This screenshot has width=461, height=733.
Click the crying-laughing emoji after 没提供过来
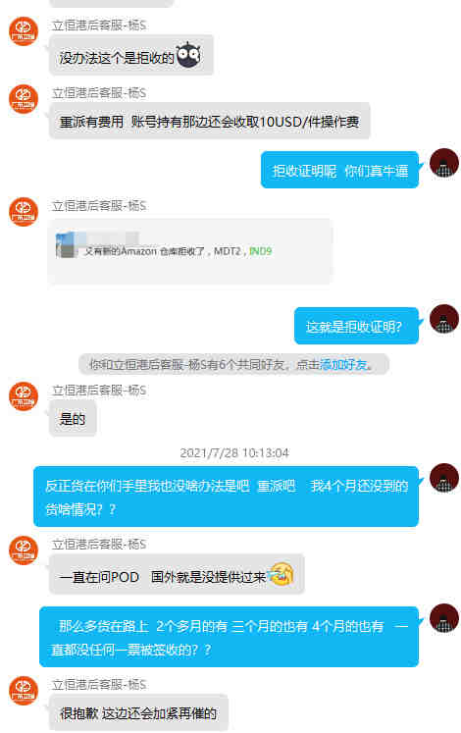coord(282,574)
